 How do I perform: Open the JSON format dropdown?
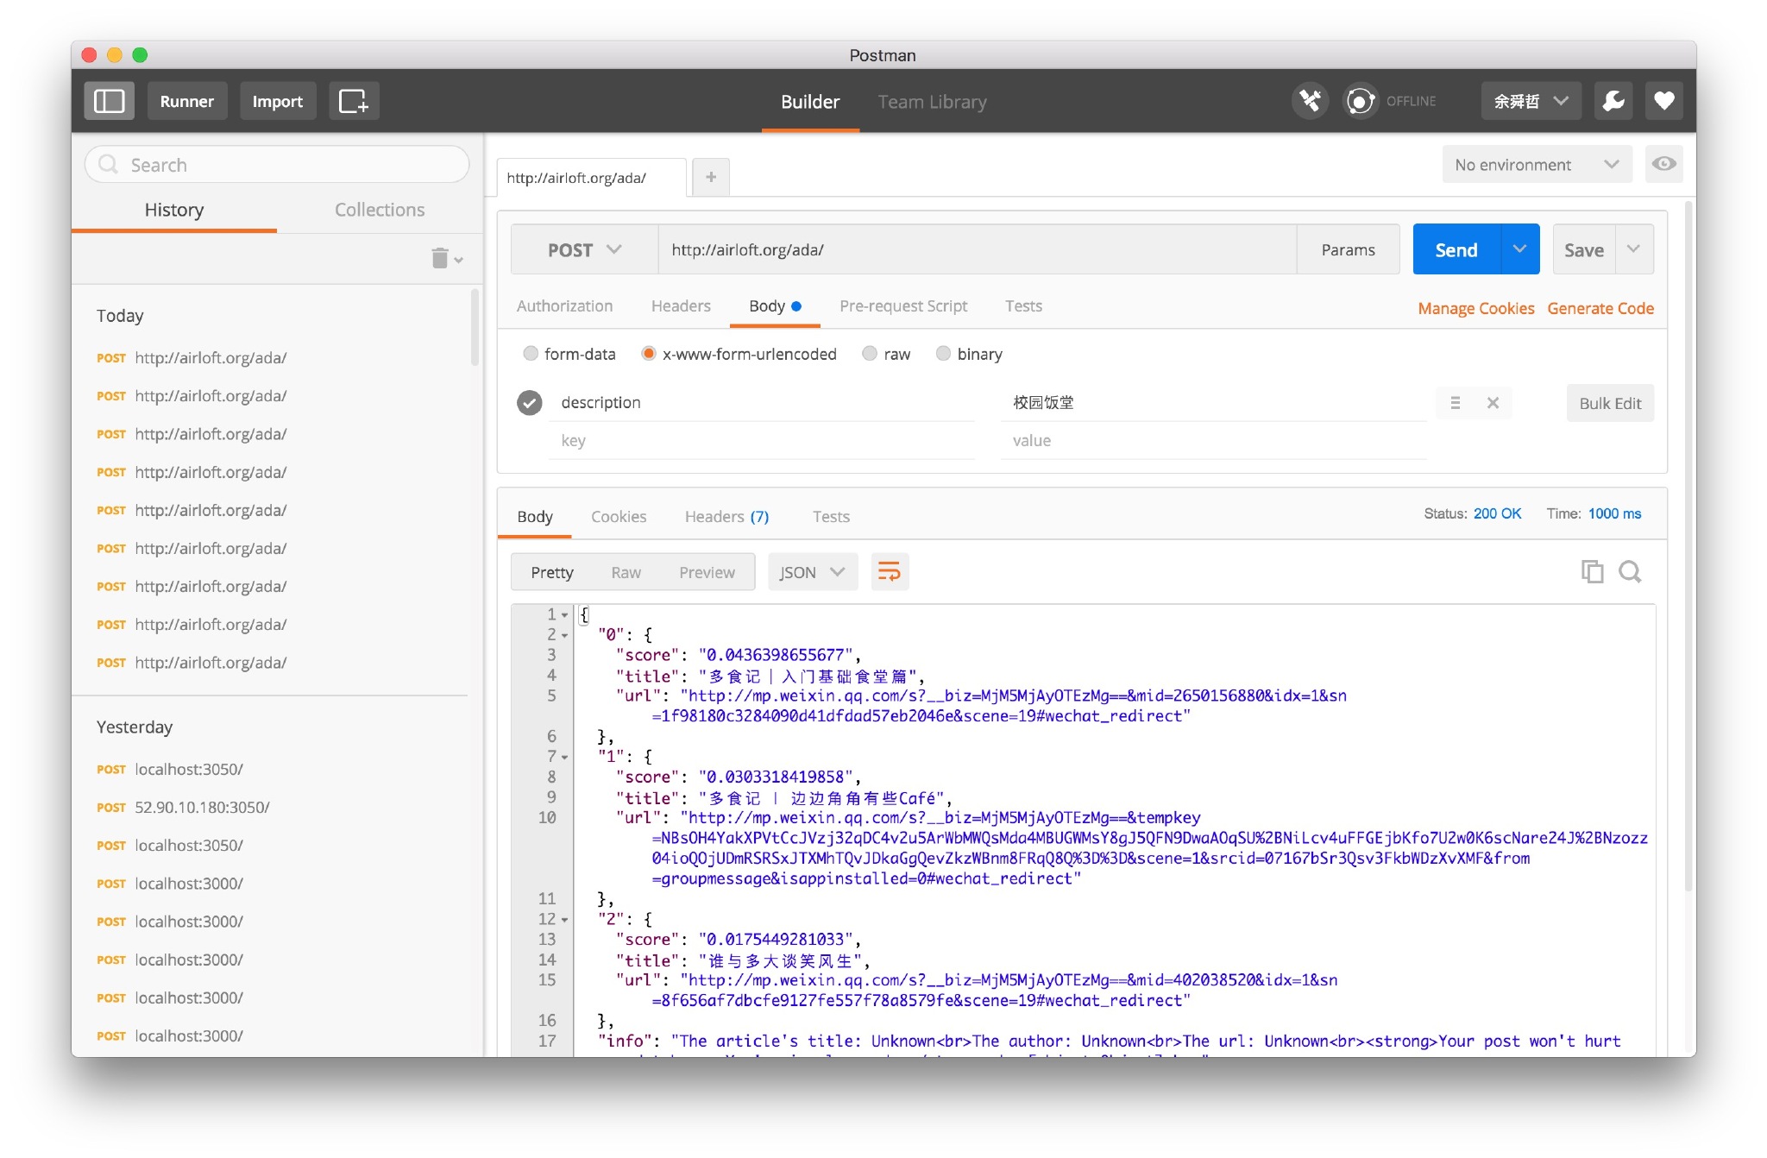click(812, 572)
